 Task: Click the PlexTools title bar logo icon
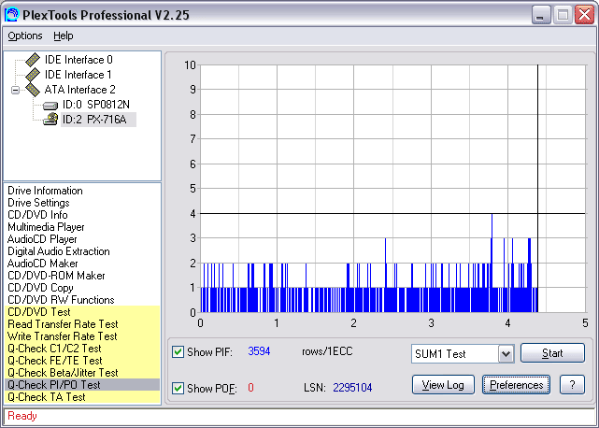(x=11, y=15)
